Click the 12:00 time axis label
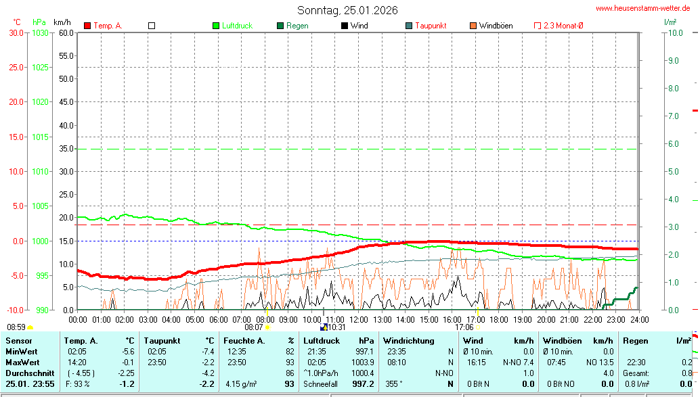The width and height of the screenshot is (700, 397). tap(359, 319)
